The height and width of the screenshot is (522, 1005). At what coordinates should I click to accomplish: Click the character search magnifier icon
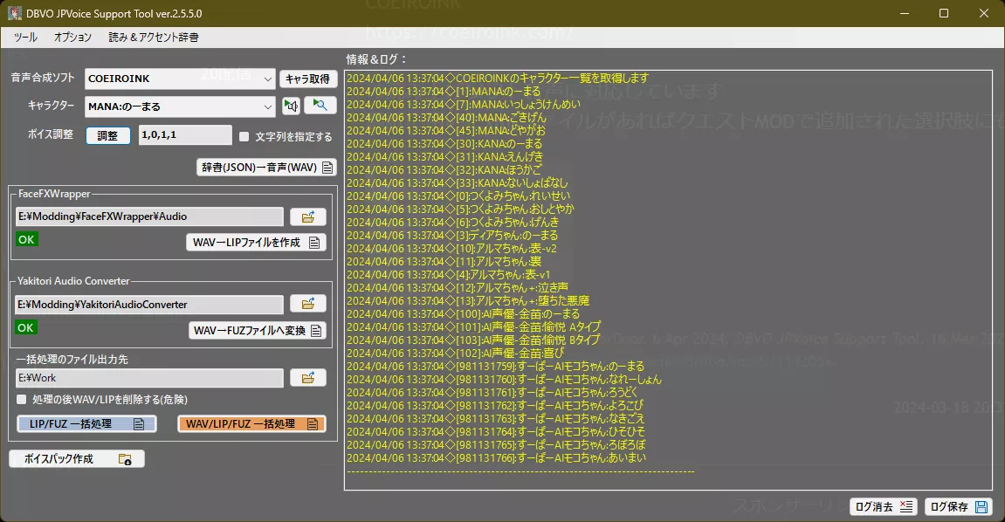tap(320, 105)
